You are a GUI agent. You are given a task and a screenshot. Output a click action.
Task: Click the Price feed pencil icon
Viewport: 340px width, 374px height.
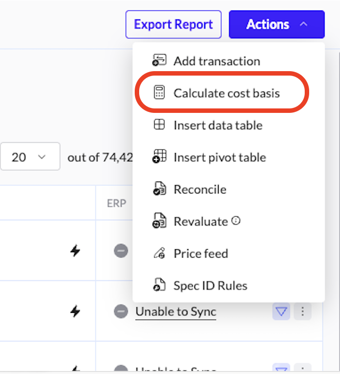coord(159,254)
